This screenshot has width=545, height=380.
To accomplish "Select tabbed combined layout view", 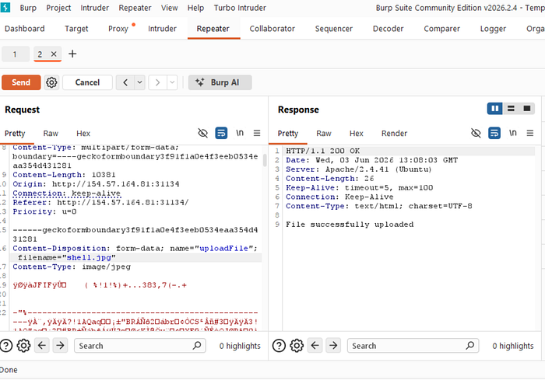I will pyautogui.click(x=527, y=109).
